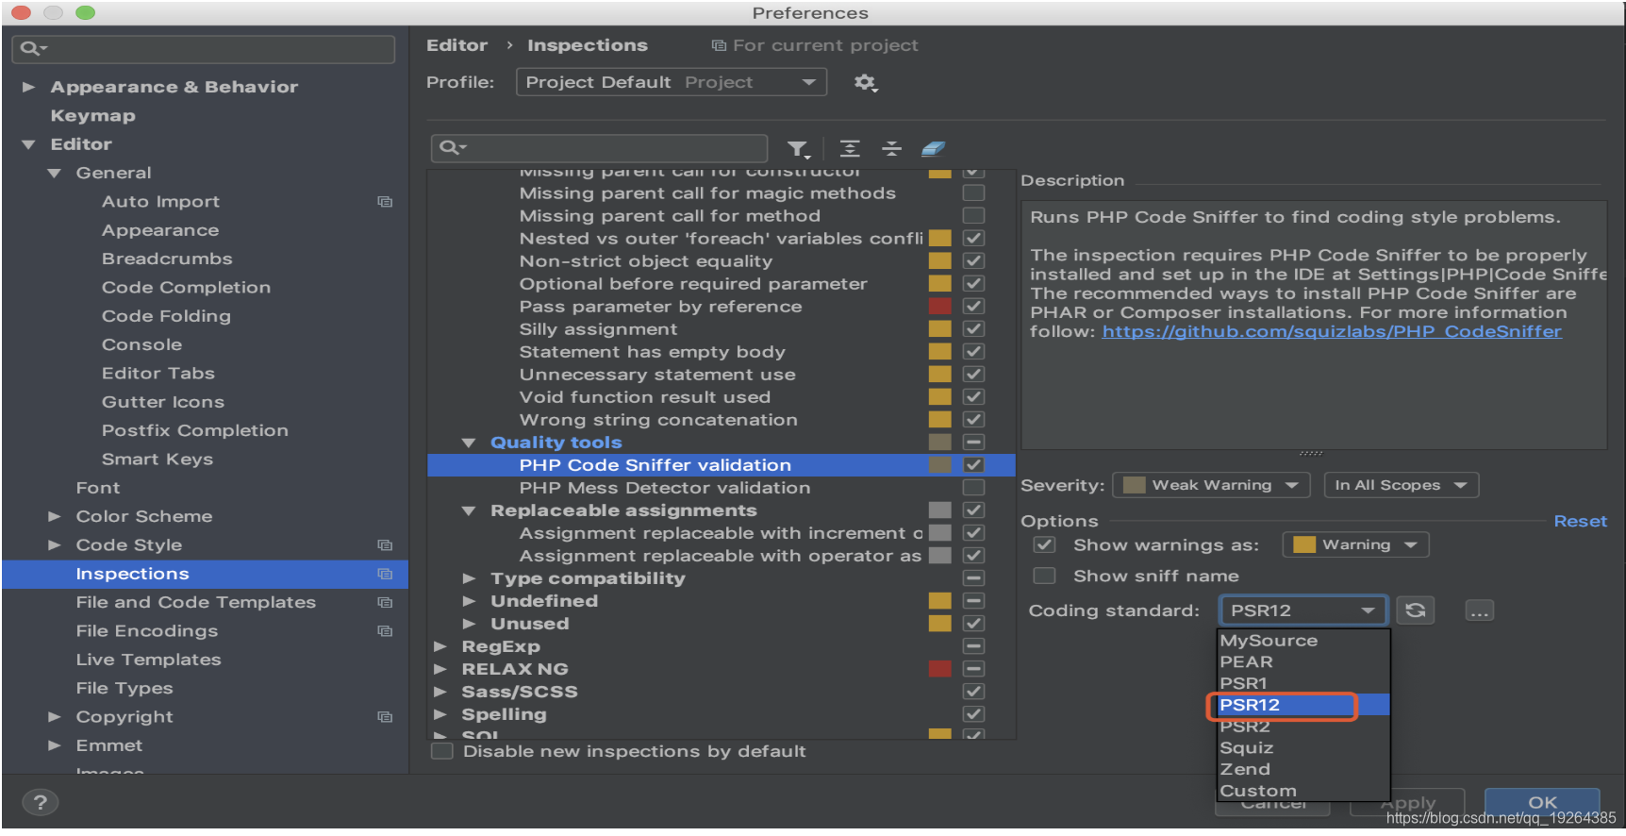This screenshot has height=836, width=1626.
Task: Check Disable new inspections by default
Action: [x=441, y=752]
